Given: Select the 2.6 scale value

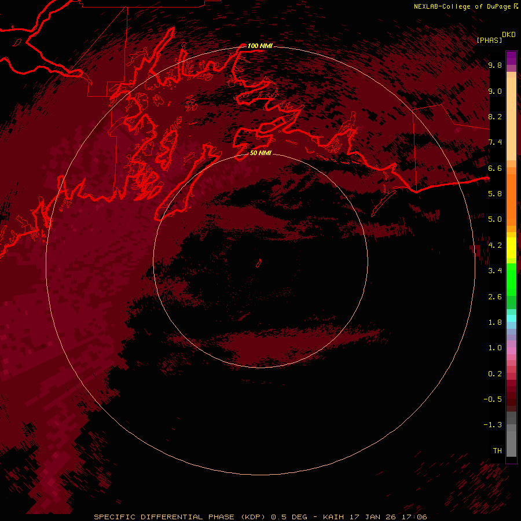Looking at the screenshot, I should click(495, 297).
